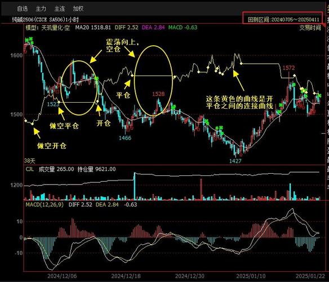Click the tall red volume bar near 2024/12/30
Image resolution: width=329 pixels, height=282 pixels.
pyautogui.click(x=202, y=190)
